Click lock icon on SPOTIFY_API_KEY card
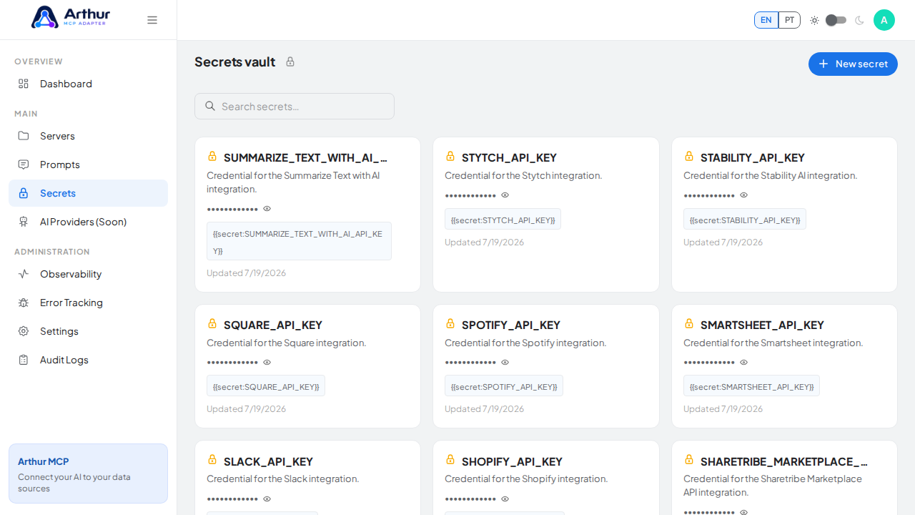Screen dimensions: 915x515 [450, 323]
